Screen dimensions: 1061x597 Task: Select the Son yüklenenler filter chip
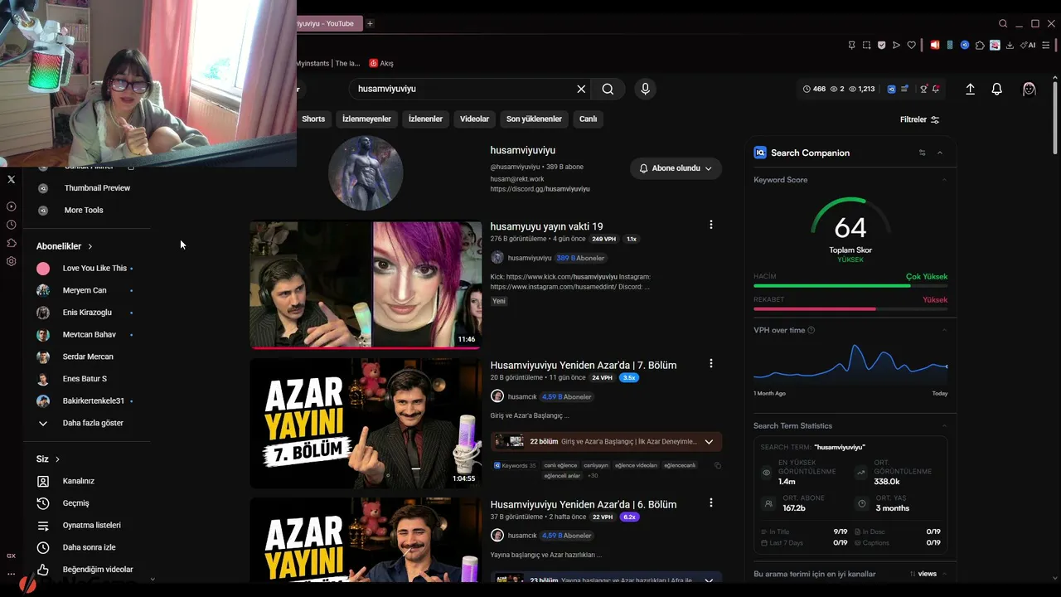pos(534,119)
